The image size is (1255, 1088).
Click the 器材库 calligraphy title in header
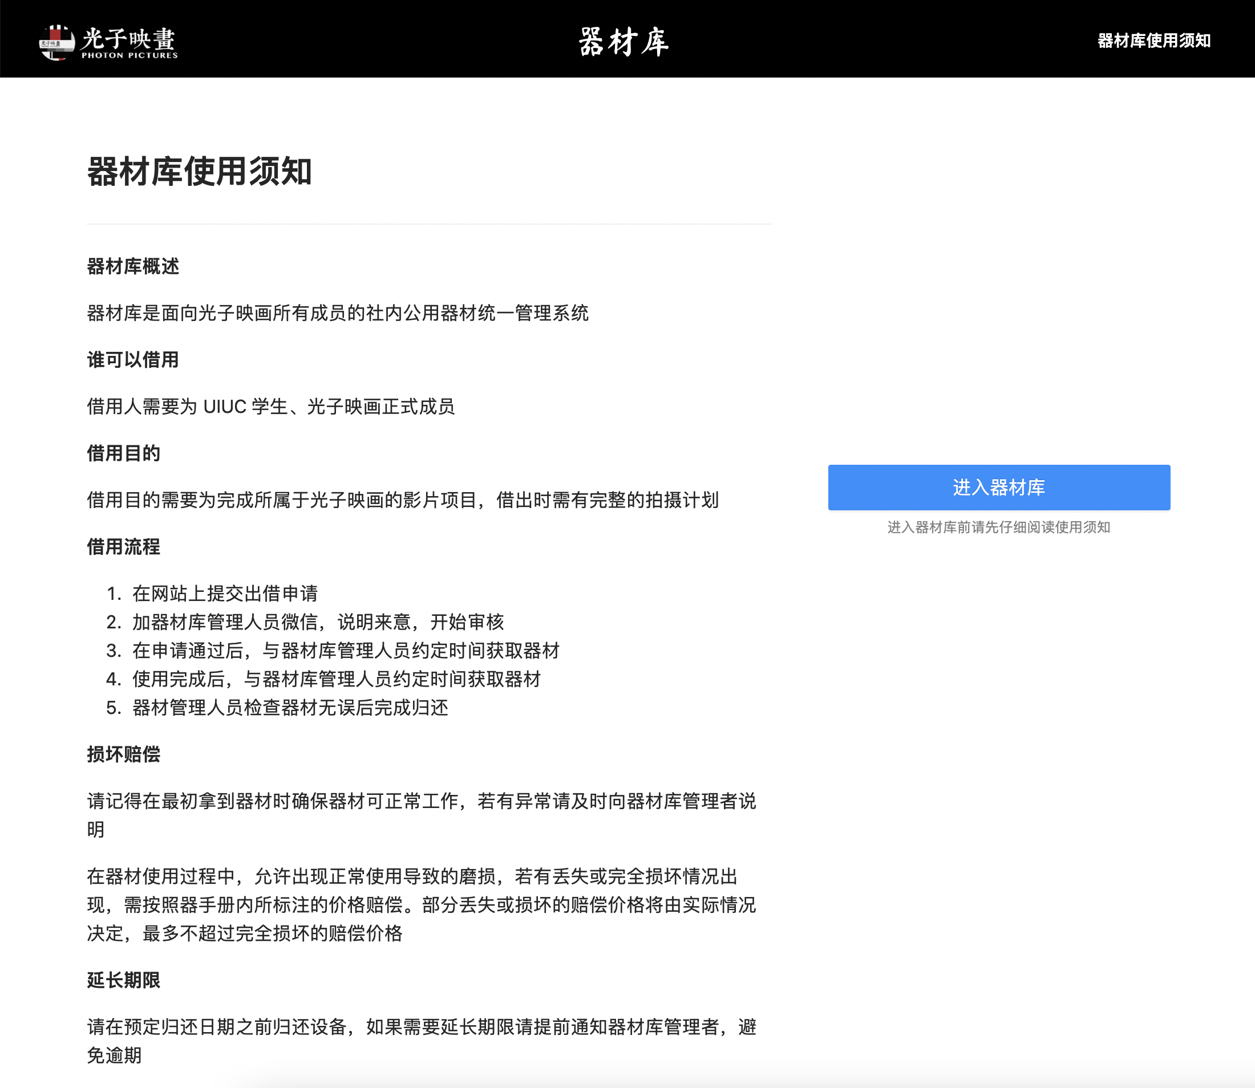point(624,42)
